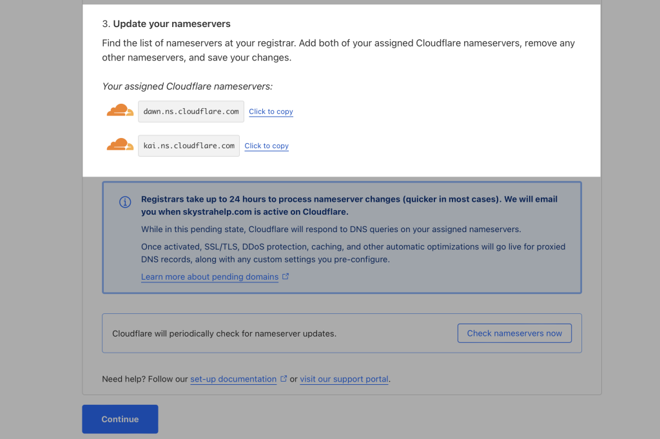Screen dimensions: 660x439
Task: Click the 'Once activated, SSL/TLS' paragraph
Action: coord(353,253)
